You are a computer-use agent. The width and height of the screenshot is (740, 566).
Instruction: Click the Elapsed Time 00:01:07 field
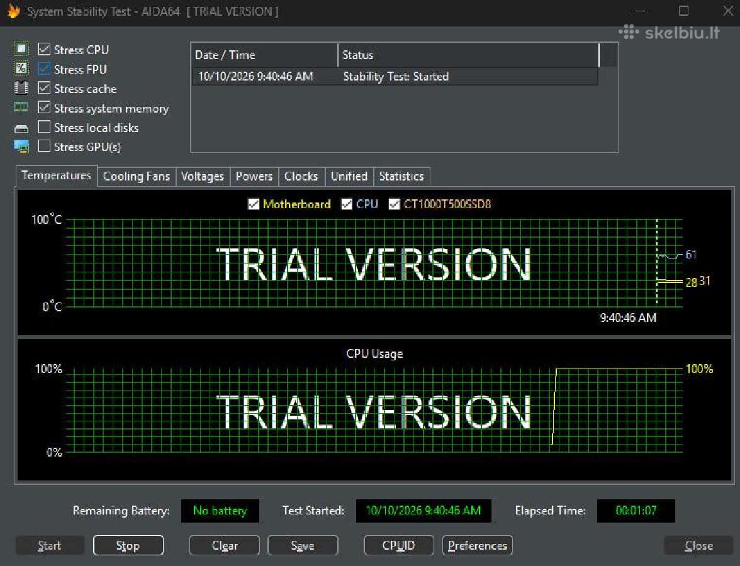point(636,511)
